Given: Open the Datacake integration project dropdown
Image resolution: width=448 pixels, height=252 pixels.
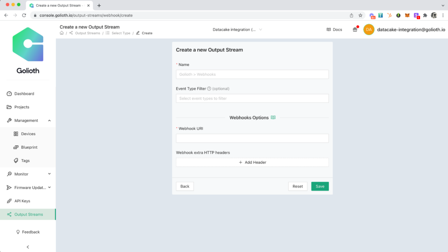Looking at the screenshot, I should coord(237,30).
